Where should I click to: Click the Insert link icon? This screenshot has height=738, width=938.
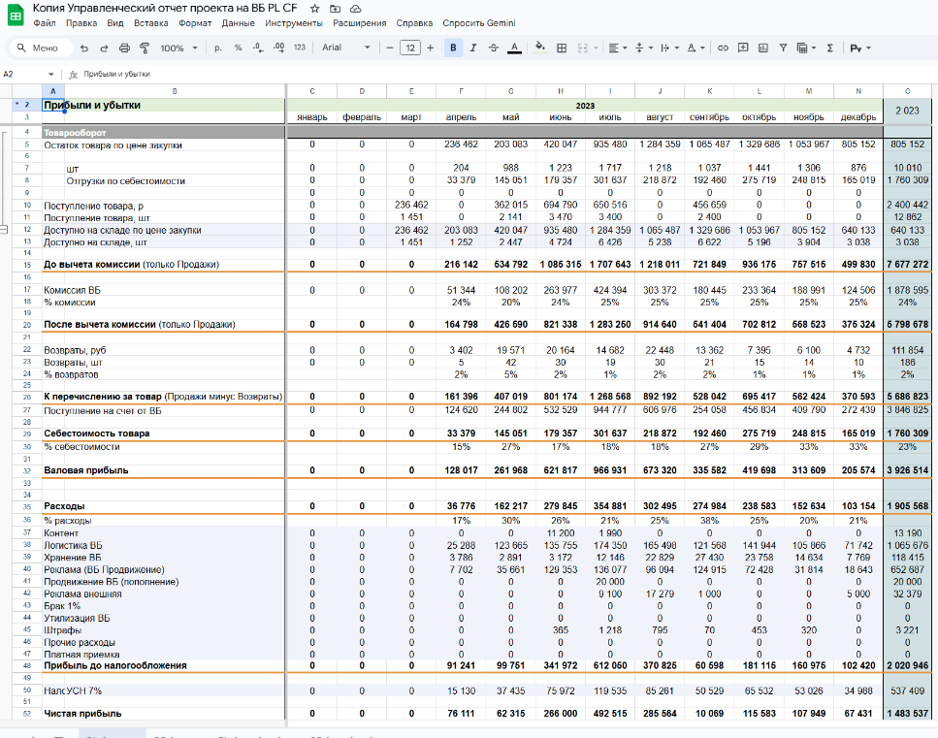point(723,48)
